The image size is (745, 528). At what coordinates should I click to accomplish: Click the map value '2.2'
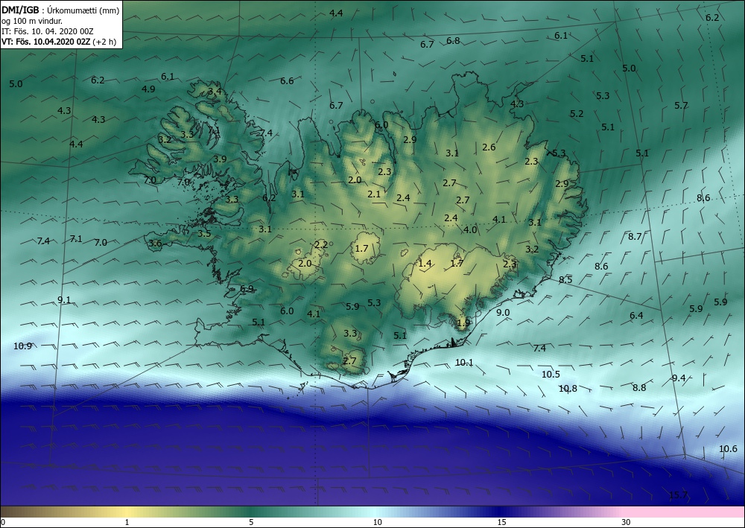tap(321, 245)
